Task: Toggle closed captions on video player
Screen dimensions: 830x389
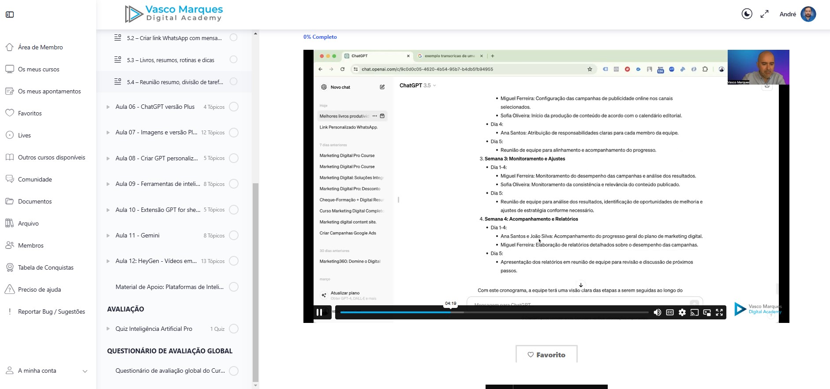Action: (x=669, y=312)
